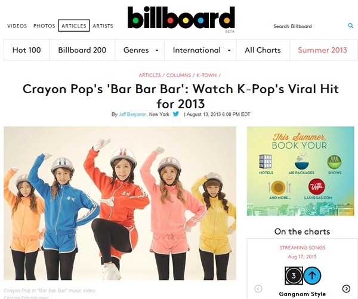The width and height of the screenshot is (358, 299).
Task: Open the Videos tab
Action: 17,26
